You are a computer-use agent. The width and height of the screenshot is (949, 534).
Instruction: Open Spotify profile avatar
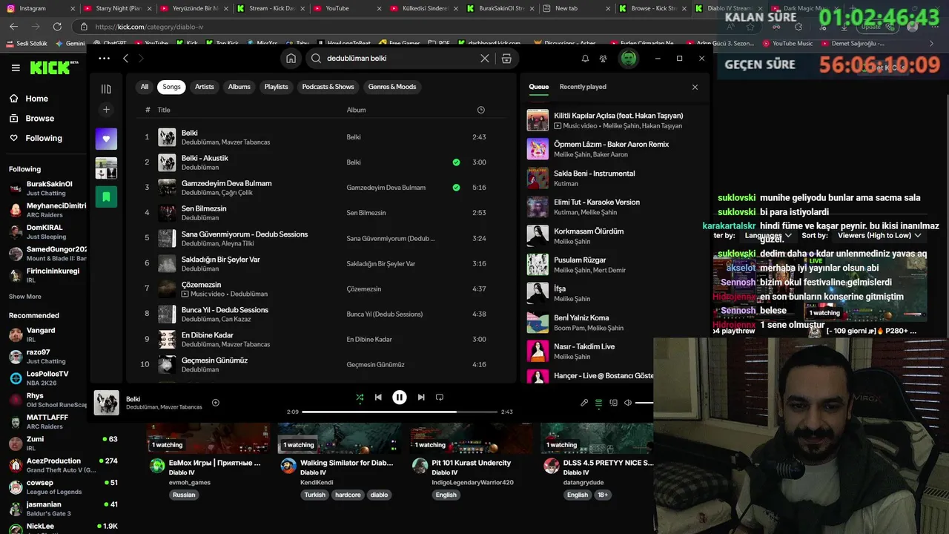tap(629, 58)
